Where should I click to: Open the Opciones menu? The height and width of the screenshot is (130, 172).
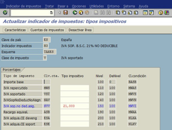(x=79, y=6)
